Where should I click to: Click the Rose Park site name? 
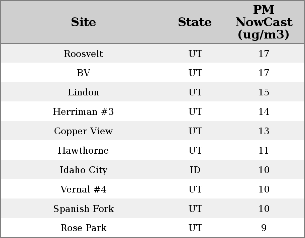pyautogui.click(x=83, y=228)
